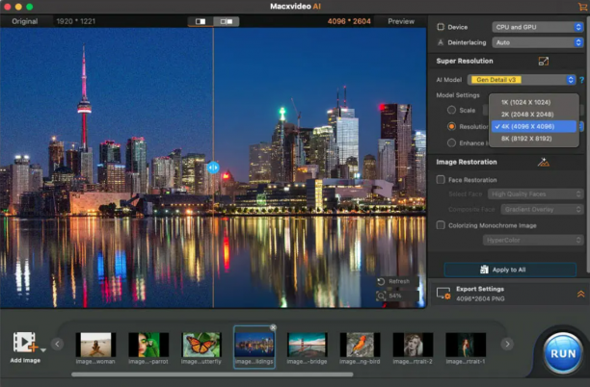Click the Refresh label
This screenshot has height=387, width=590.
pyautogui.click(x=399, y=281)
